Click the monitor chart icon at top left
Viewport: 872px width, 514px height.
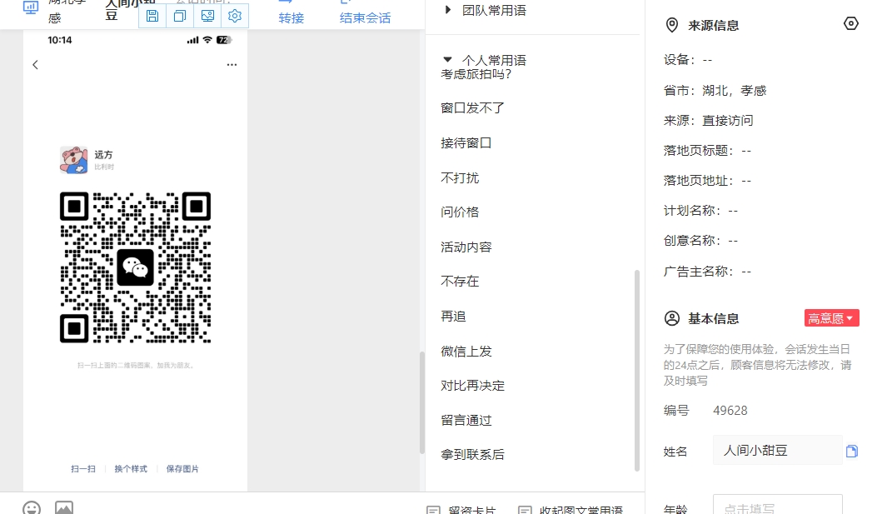pyautogui.click(x=31, y=7)
